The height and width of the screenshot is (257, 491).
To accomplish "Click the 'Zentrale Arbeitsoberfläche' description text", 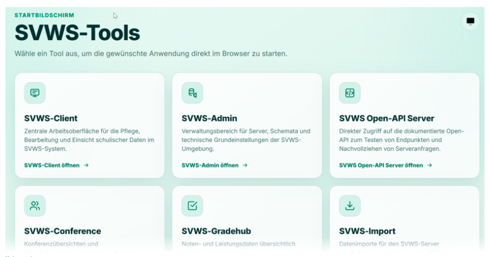I will pyautogui.click(x=89, y=140).
